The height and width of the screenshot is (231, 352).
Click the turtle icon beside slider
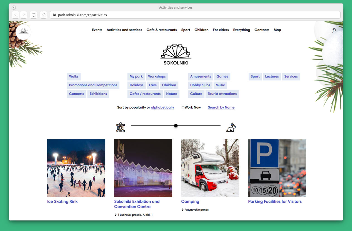(x=121, y=127)
